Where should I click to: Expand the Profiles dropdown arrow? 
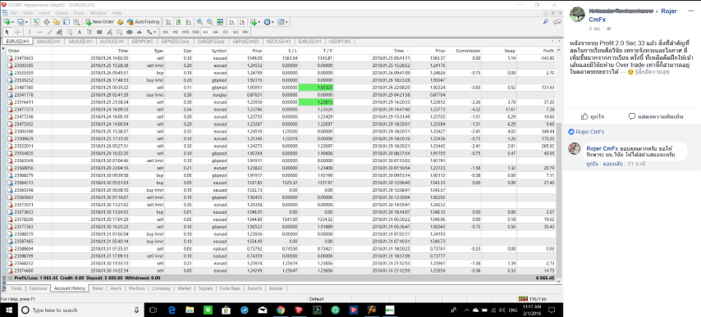[26, 22]
